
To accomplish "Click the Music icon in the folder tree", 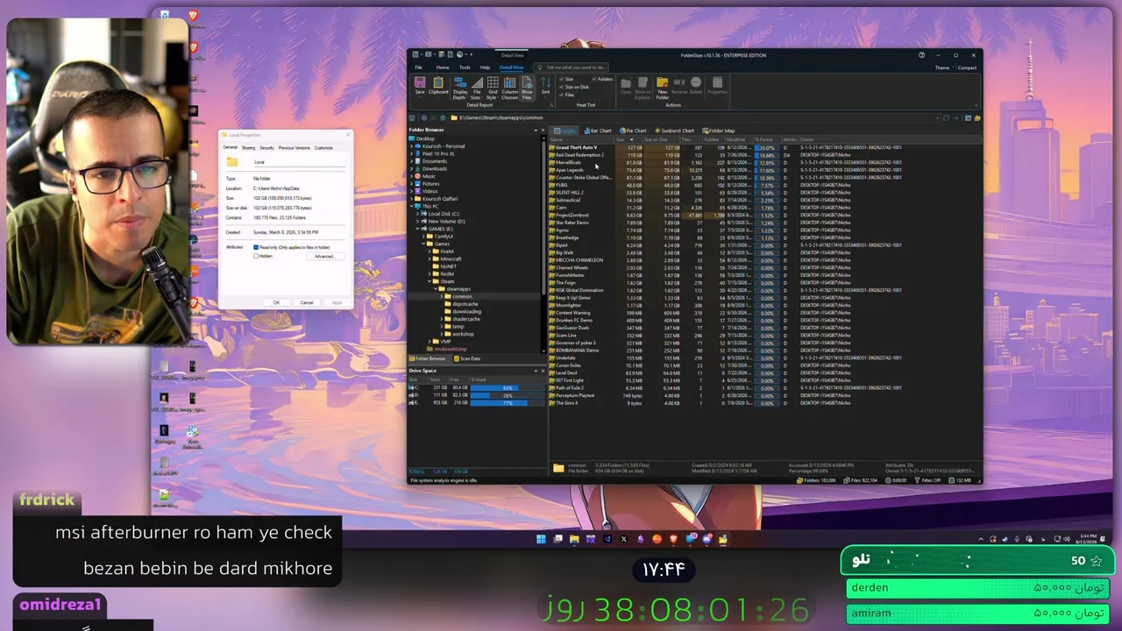I will click(x=418, y=176).
